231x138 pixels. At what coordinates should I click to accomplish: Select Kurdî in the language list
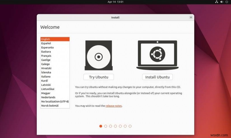point(55,81)
